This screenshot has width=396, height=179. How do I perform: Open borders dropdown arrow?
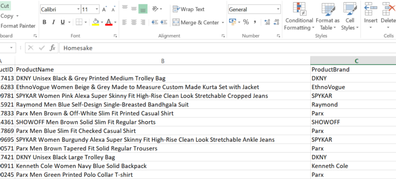(86, 22)
